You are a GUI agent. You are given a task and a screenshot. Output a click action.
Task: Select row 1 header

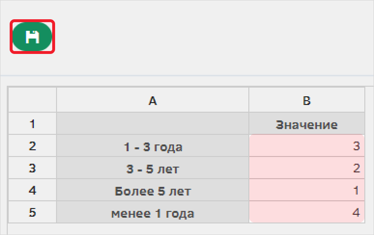(x=32, y=123)
